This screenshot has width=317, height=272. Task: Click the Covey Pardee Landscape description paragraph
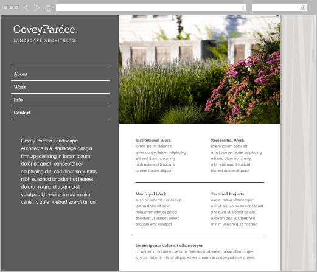[59, 172]
